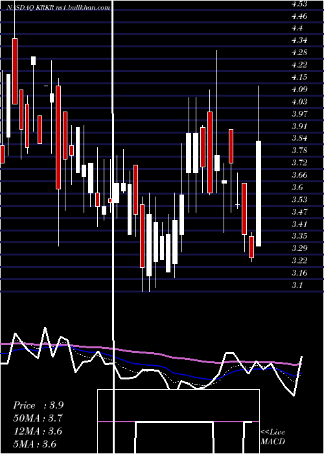Select the 3.16 price axis label

pyautogui.click(x=299, y=273)
